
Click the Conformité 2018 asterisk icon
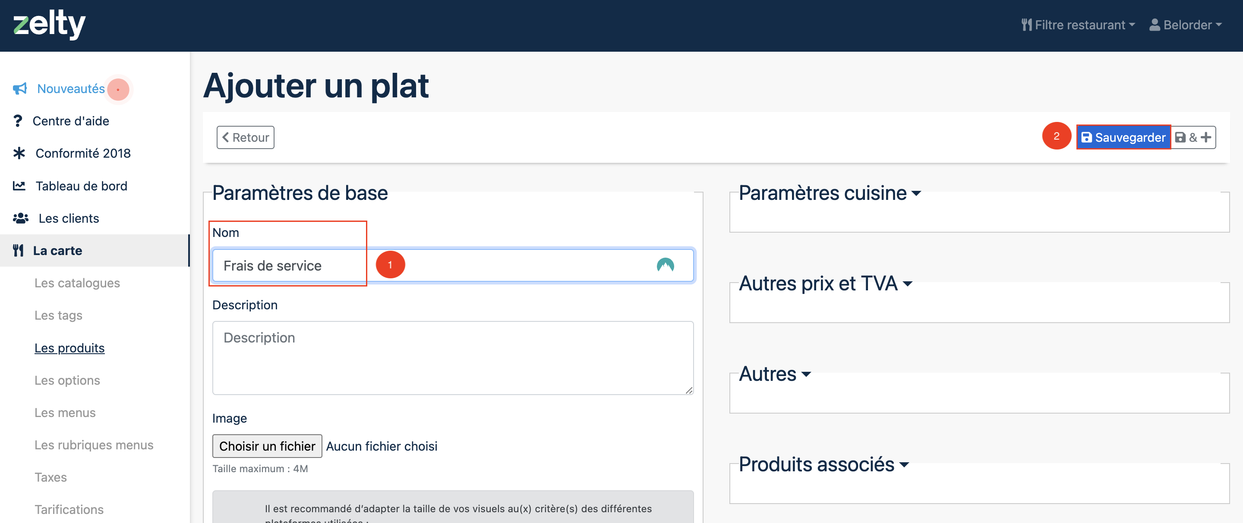(x=19, y=153)
